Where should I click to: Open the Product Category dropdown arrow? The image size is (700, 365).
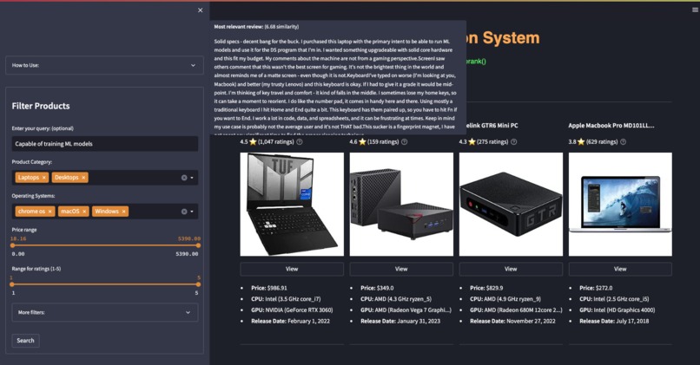click(x=192, y=178)
